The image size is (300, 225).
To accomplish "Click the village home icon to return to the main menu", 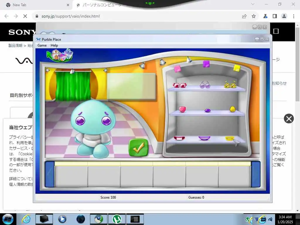I will (60, 55).
